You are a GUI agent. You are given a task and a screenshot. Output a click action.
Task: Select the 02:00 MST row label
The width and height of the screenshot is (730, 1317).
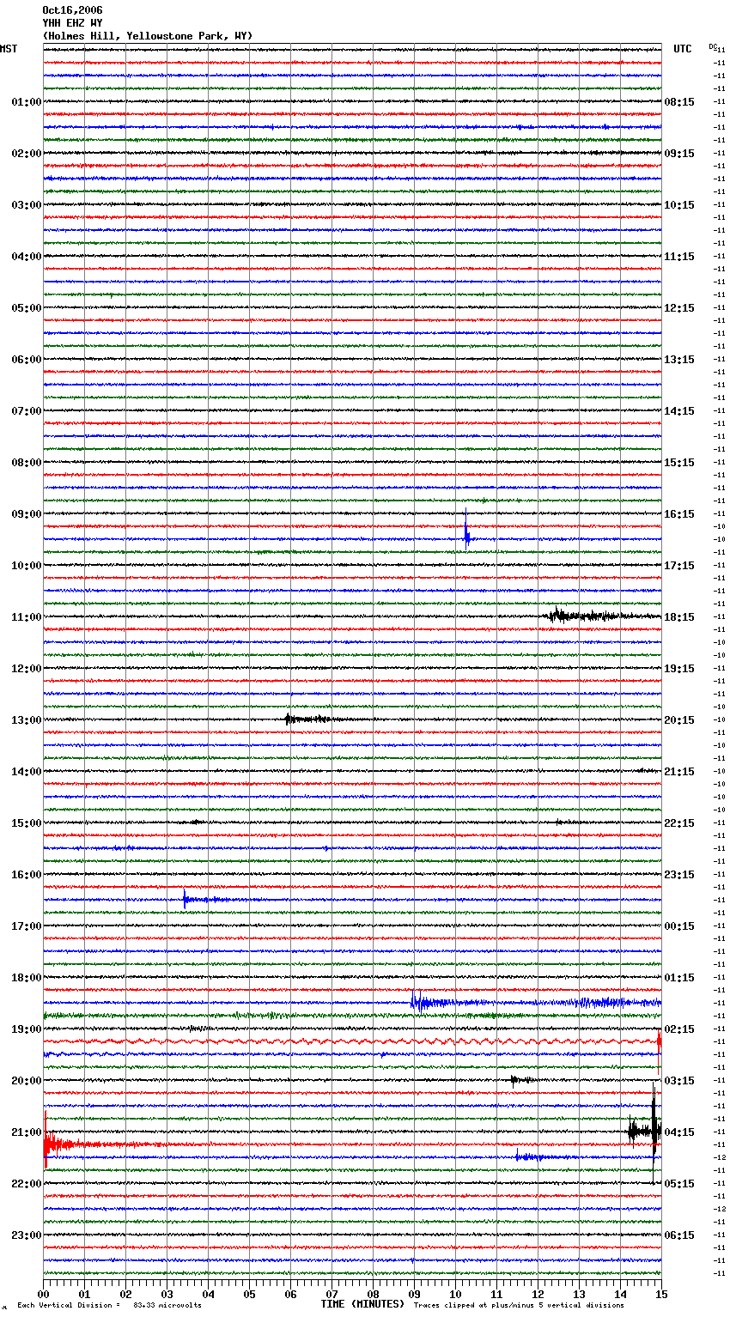[x=27, y=154]
